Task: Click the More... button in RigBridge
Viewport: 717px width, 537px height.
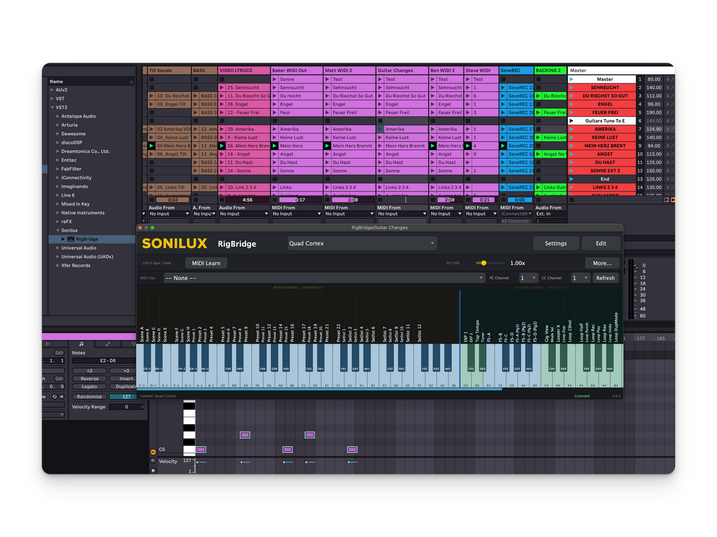Action: (602, 263)
